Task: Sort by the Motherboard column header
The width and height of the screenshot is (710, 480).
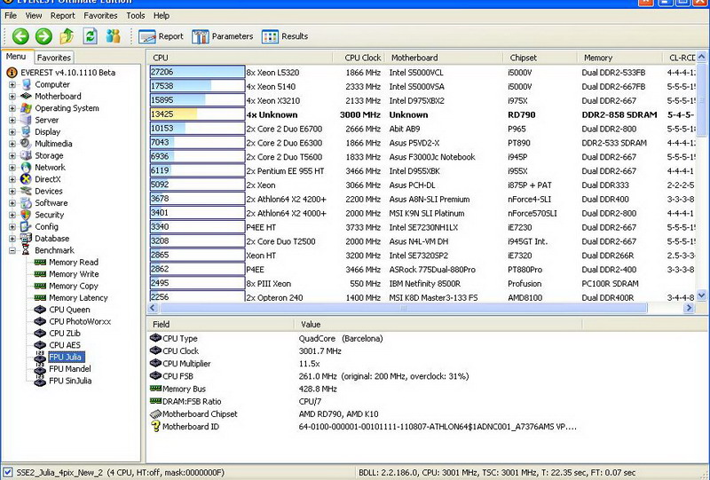Action: [444, 58]
